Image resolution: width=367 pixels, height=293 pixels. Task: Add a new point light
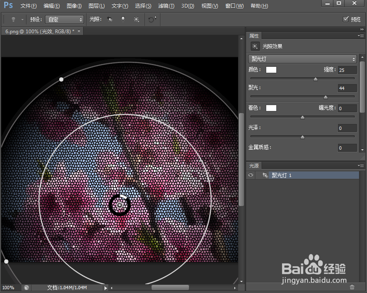(x=123, y=19)
